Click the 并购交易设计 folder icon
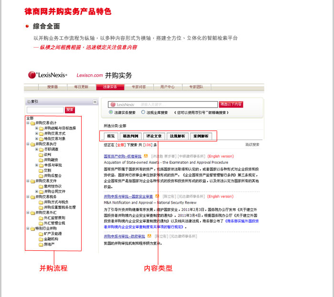 (x=32, y=123)
